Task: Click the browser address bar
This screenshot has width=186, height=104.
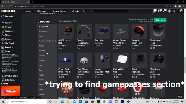Action: (x=89, y=6)
